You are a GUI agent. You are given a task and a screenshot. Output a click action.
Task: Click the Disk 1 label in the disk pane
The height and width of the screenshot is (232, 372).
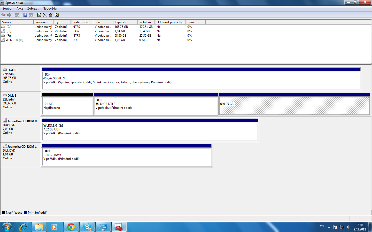point(12,96)
